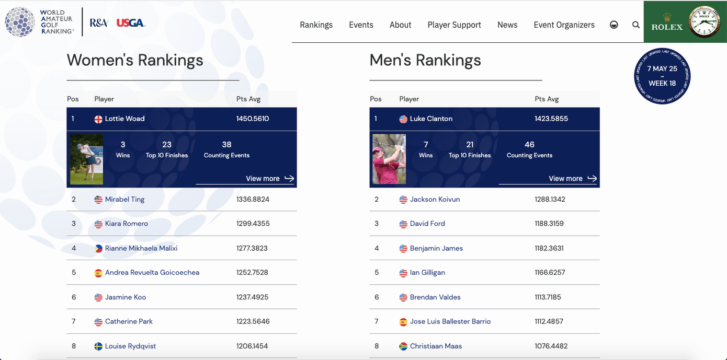The image size is (727, 360).
Task: Click the Philippines flag beside Rianne Malixi
Action: [98, 249]
